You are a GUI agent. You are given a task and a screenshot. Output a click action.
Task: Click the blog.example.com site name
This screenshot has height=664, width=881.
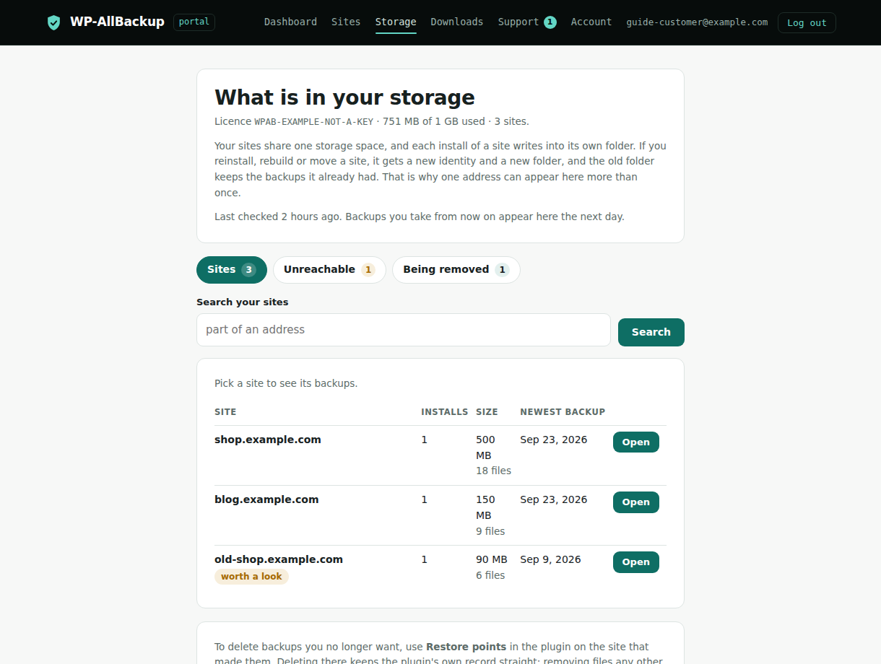(x=266, y=499)
